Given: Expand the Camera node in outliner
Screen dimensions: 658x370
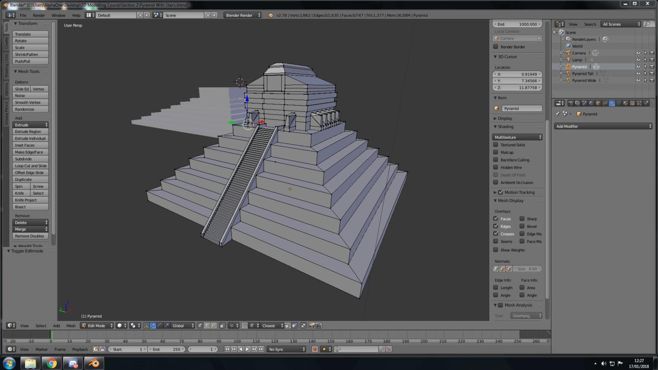Looking at the screenshot, I should pyautogui.click(x=561, y=53).
